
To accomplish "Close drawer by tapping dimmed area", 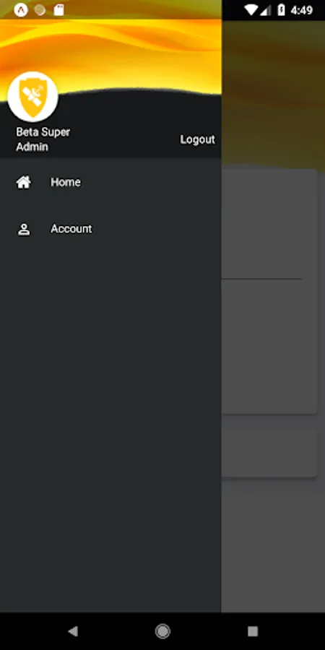I will click(273, 539).
